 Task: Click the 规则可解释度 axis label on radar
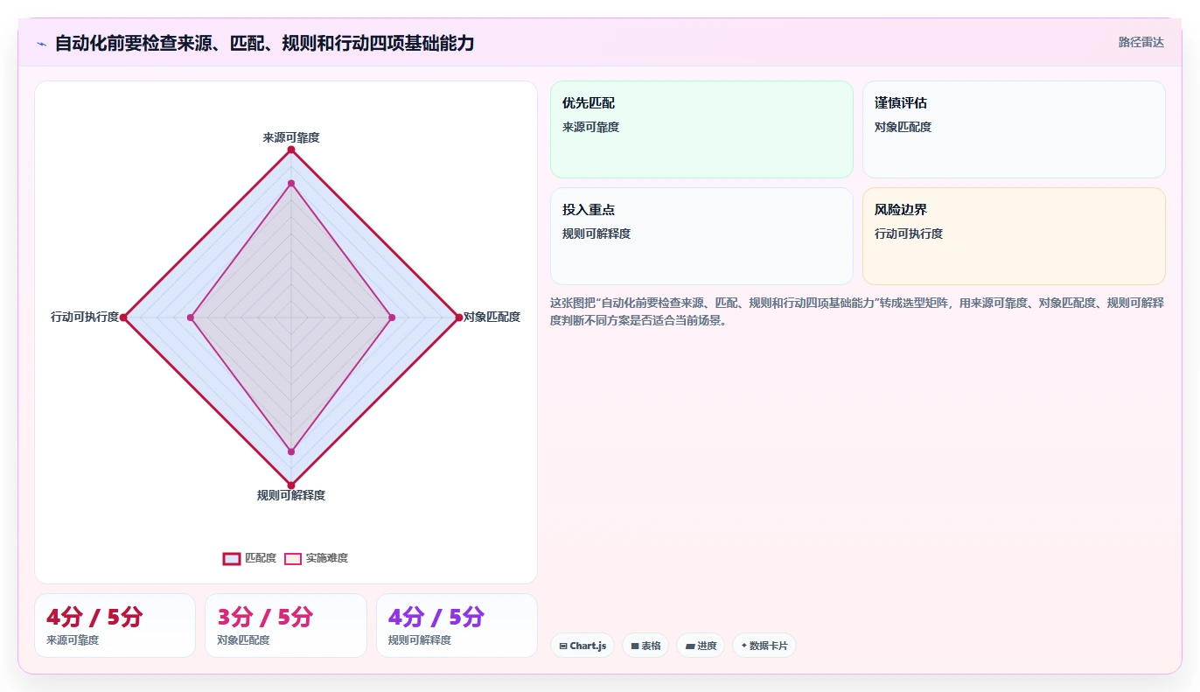tap(291, 495)
